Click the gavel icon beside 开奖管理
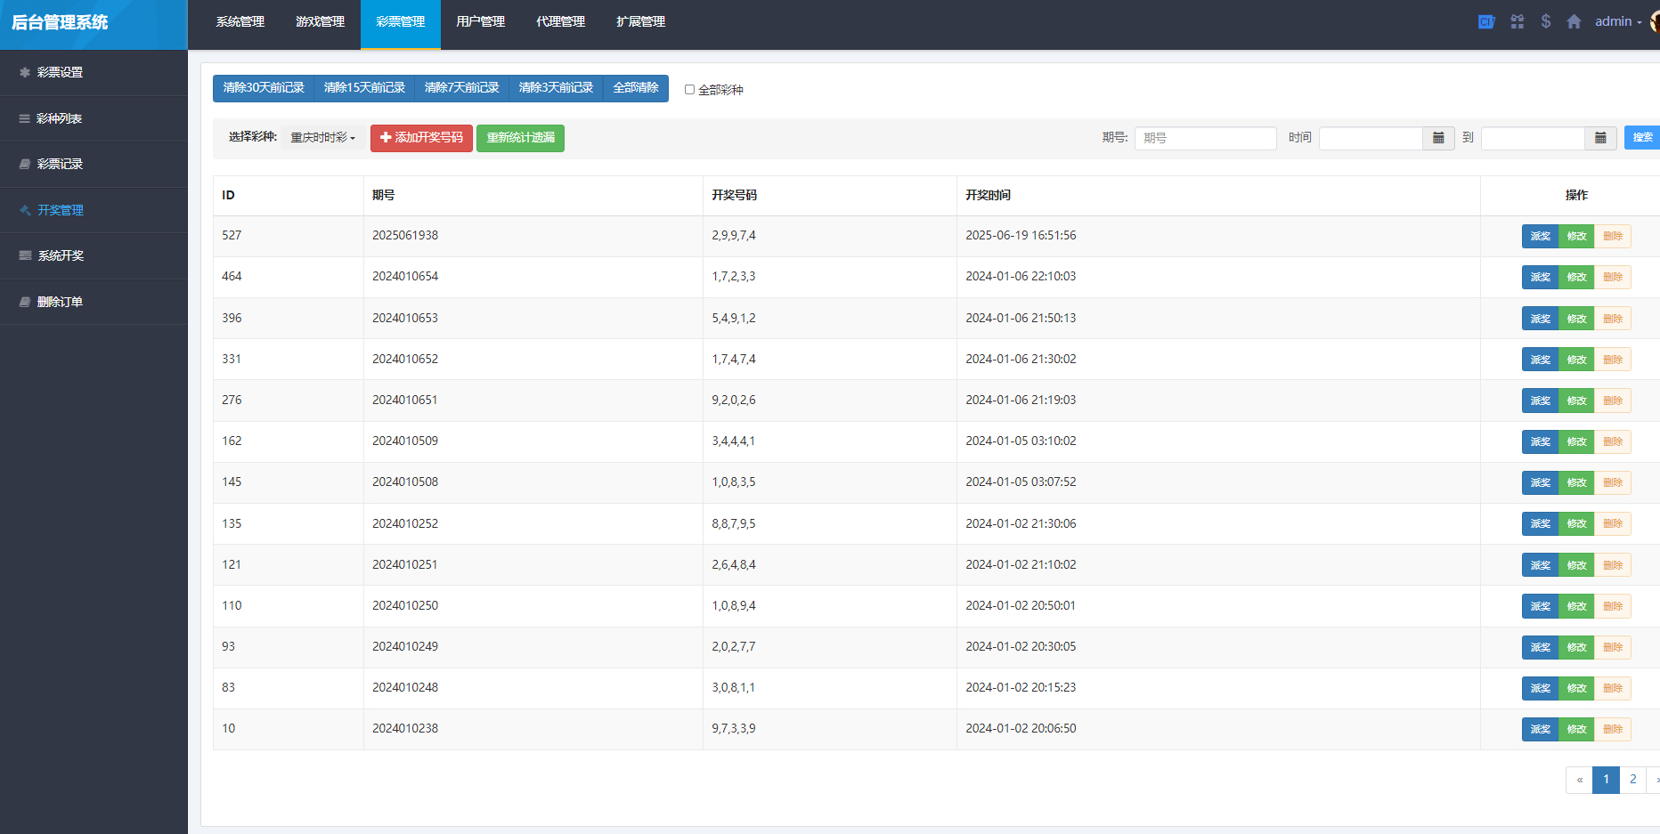 [25, 210]
